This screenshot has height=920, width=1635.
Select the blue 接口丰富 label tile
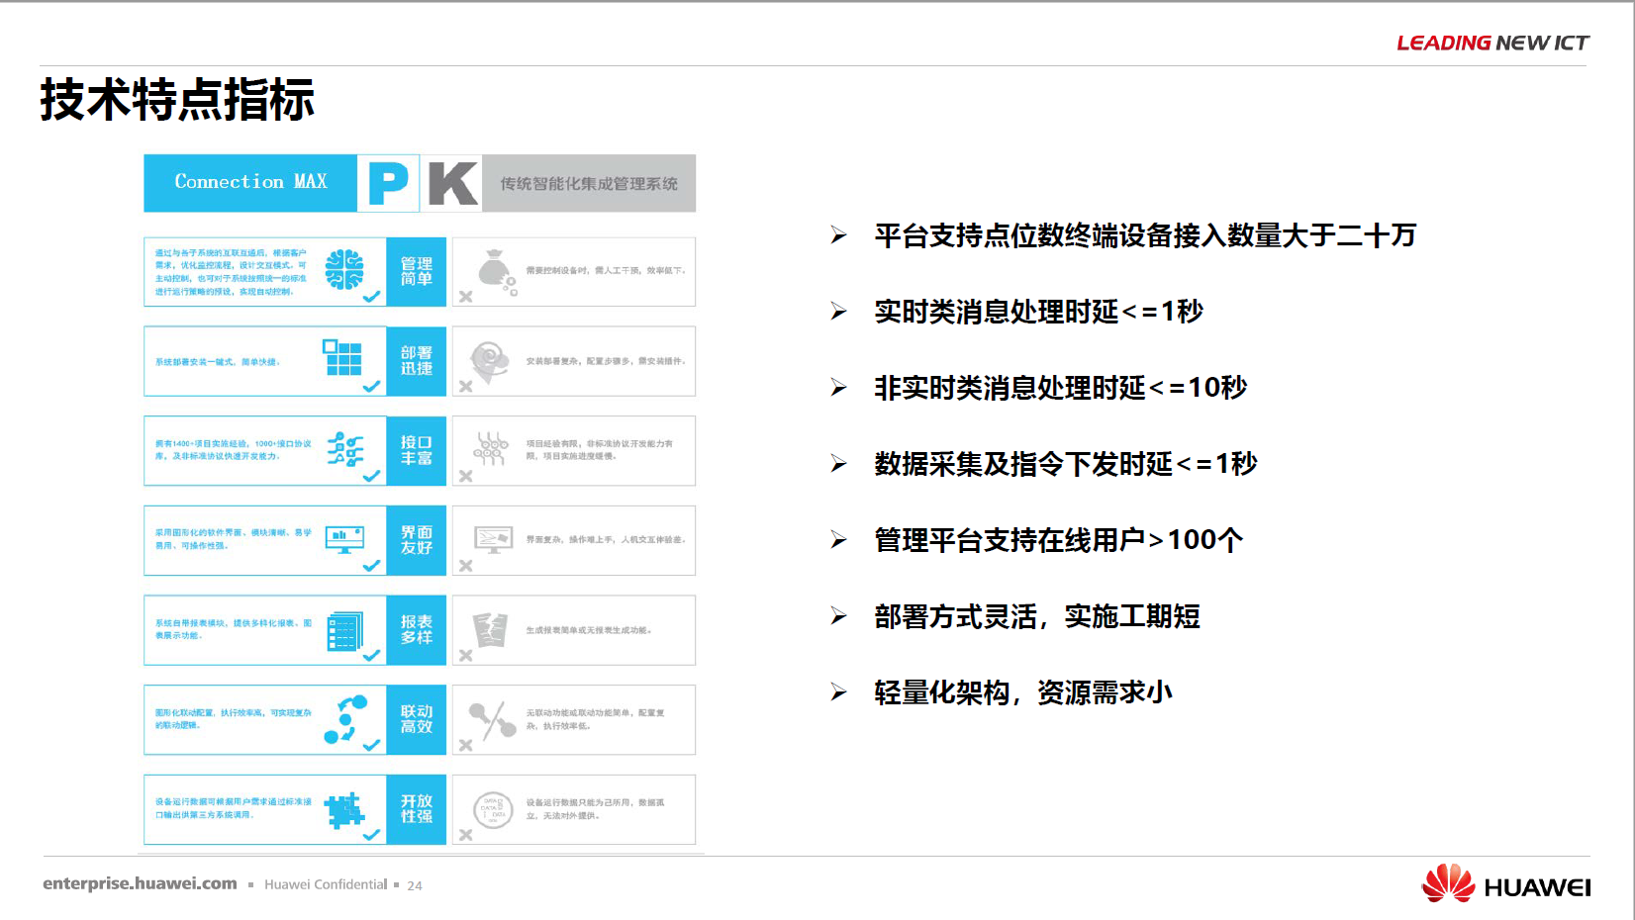click(417, 450)
